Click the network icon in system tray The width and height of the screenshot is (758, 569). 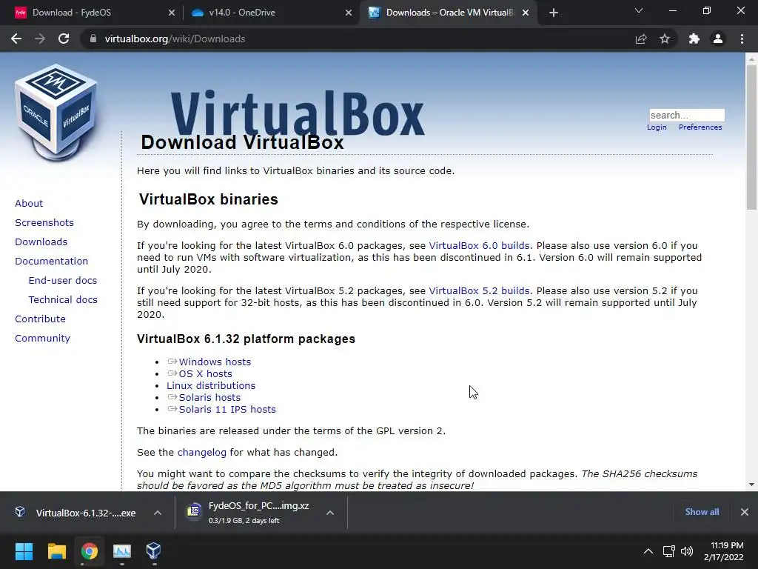[668, 551]
